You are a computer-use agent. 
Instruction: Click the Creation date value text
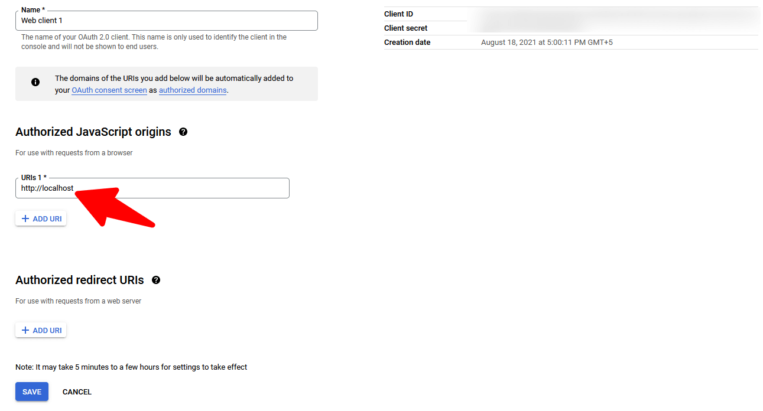click(x=547, y=43)
